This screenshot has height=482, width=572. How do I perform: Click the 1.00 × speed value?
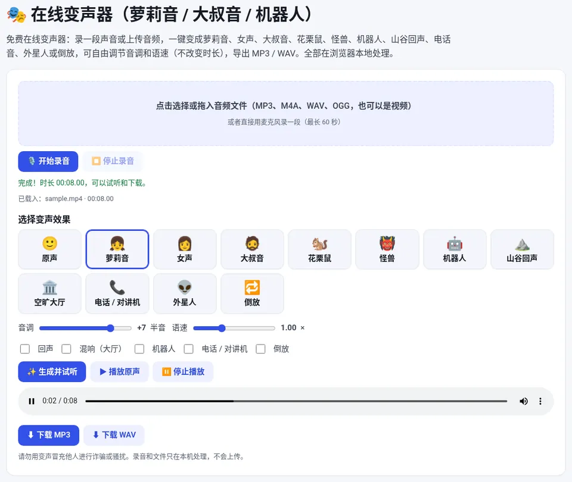[293, 327]
